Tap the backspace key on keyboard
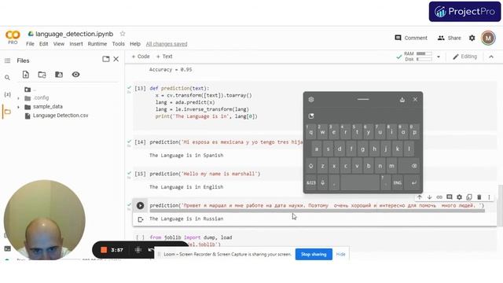Screen dimensions: 503x283 click(x=414, y=166)
